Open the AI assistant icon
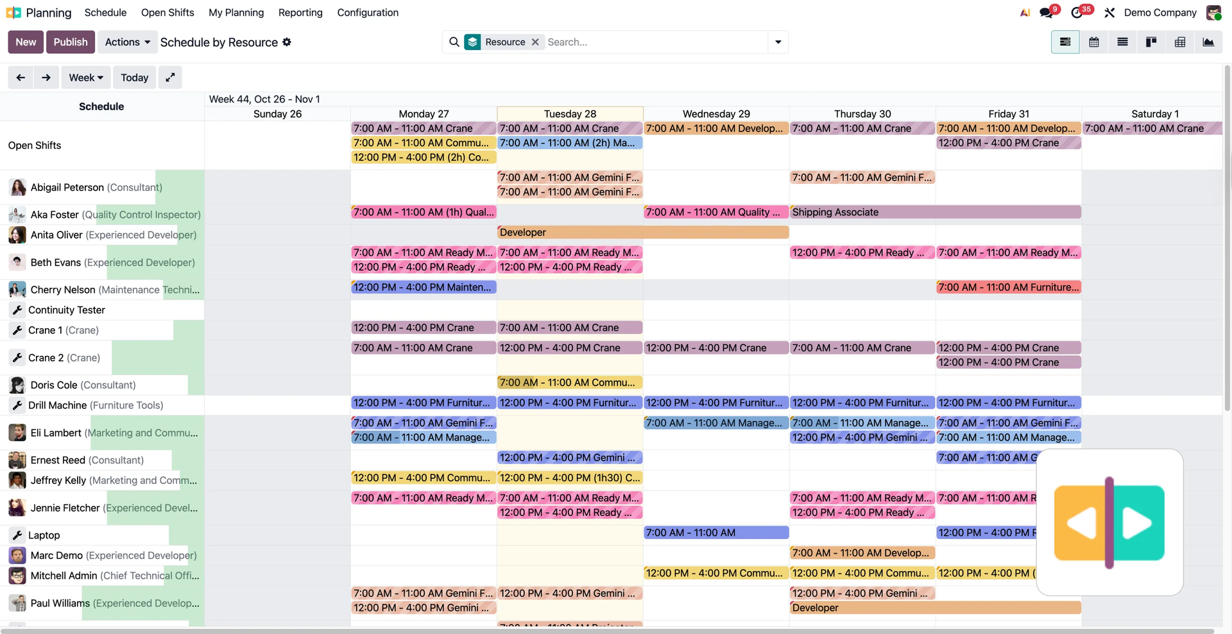Viewport: 1232px width, 634px height. point(1025,13)
